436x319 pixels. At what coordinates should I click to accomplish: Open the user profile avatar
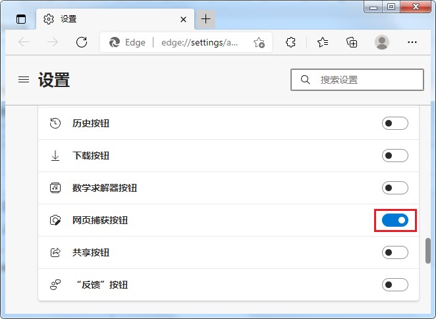(382, 42)
